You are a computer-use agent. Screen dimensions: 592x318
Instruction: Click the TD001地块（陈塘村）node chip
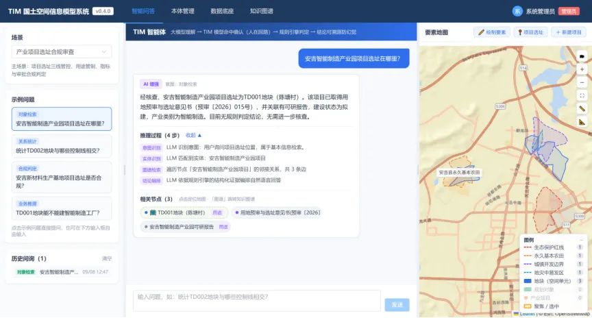(x=184, y=212)
